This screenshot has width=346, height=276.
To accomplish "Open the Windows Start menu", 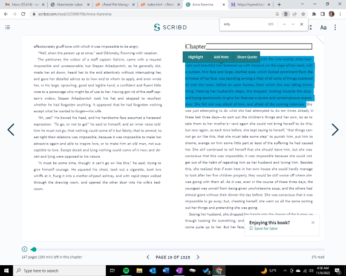I will [x=7, y=271].
